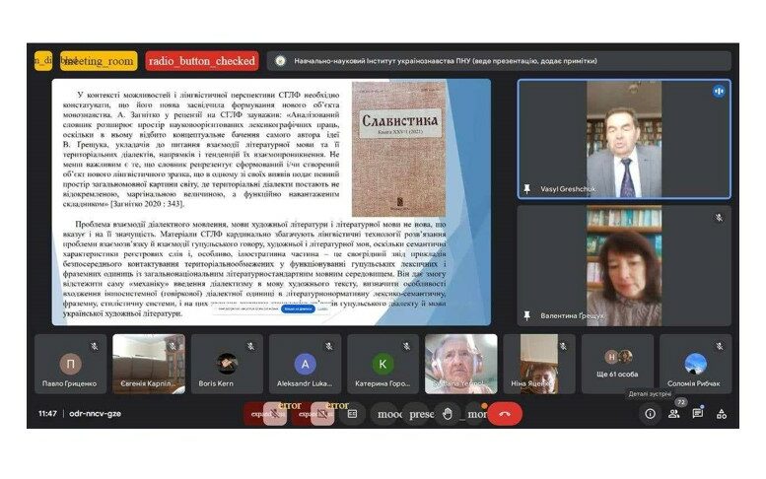Click the red hang-up call button
The image size is (766, 479).
[x=505, y=414]
